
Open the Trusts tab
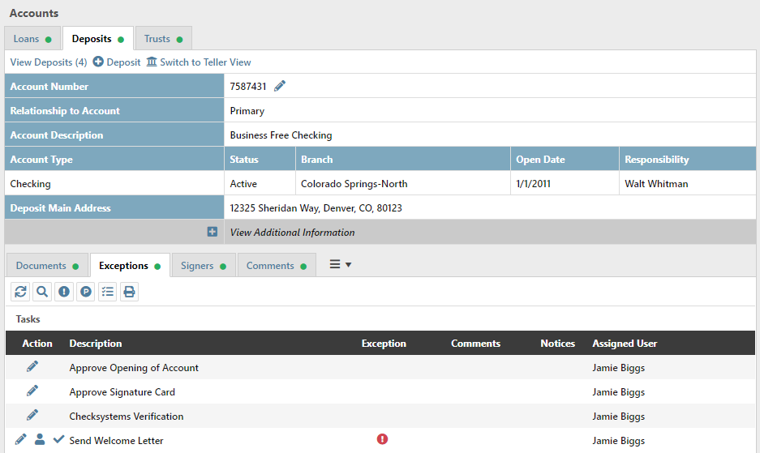162,39
